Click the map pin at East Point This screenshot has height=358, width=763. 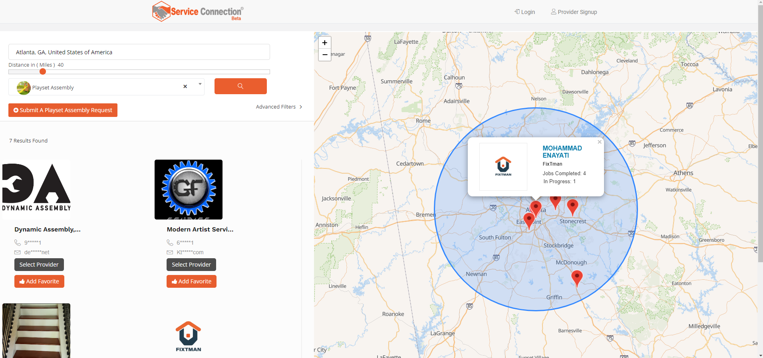pos(529,219)
